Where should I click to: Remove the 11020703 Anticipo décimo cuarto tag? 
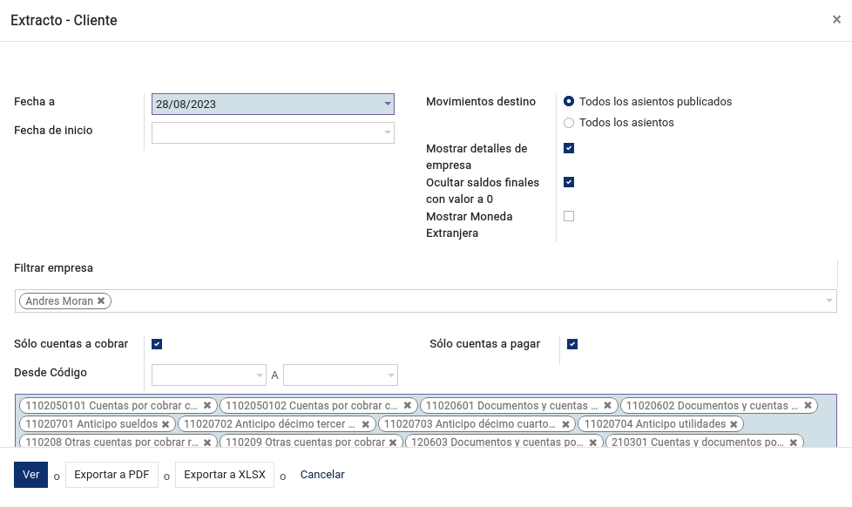pos(565,424)
